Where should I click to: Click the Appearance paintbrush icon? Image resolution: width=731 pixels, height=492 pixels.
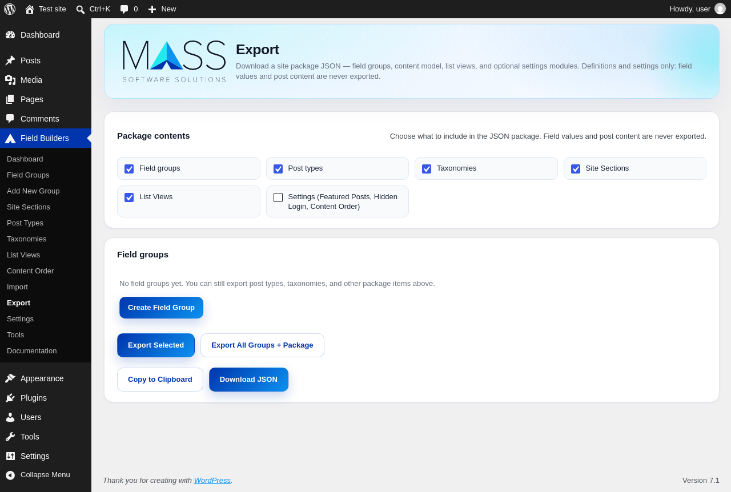pyautogui.click(x=10, y=378)
